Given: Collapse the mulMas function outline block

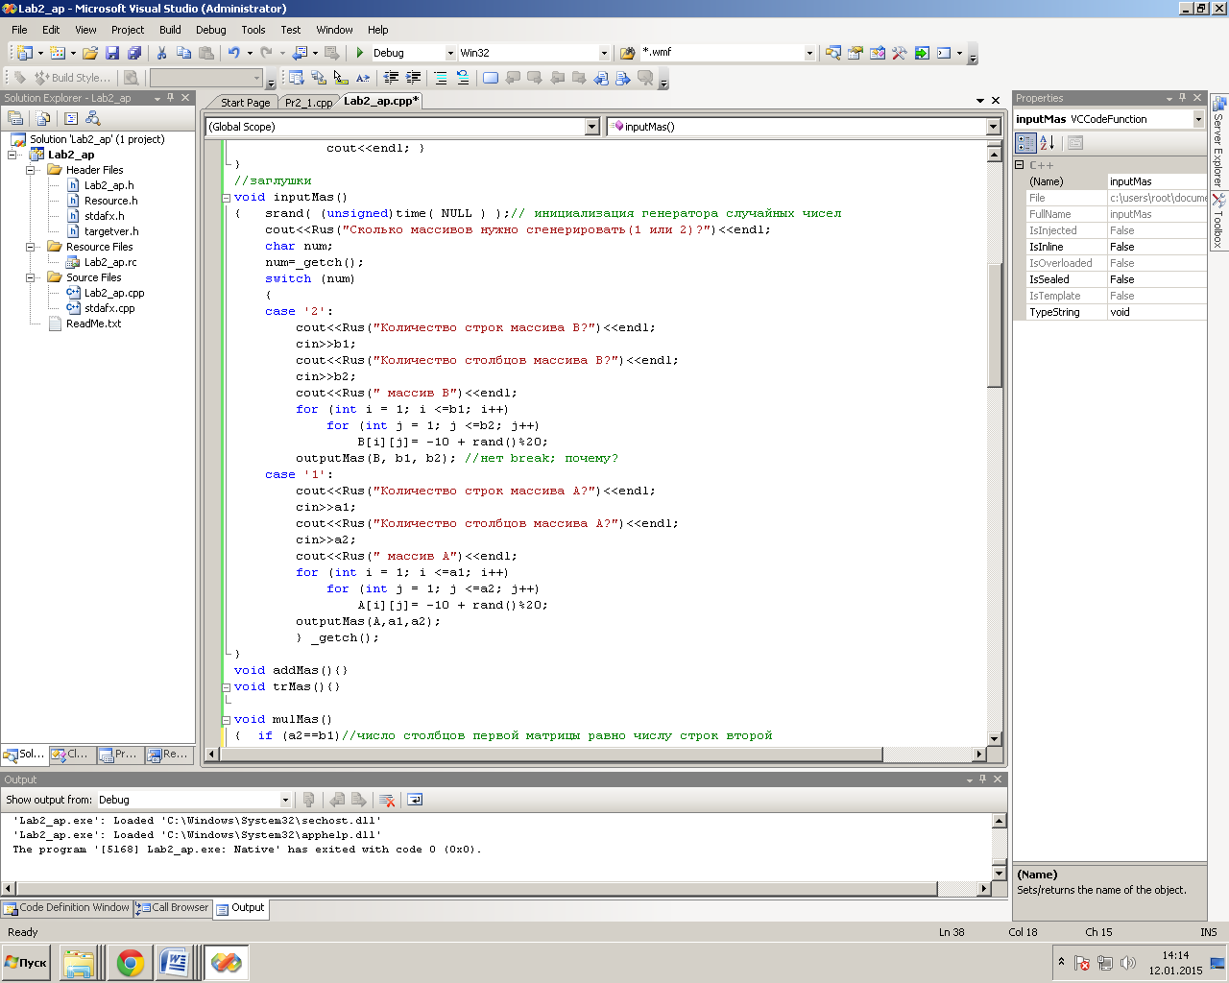Looking at the screenshot, I should click(x=227, y=720).
